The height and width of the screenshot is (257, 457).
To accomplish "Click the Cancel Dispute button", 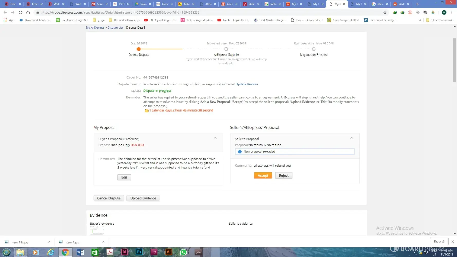I will pos(109,198).
